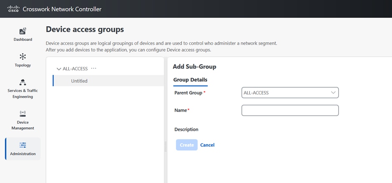Click the Cisco logo in header
This screenshot has height=183, width=392.
[13, 9]
